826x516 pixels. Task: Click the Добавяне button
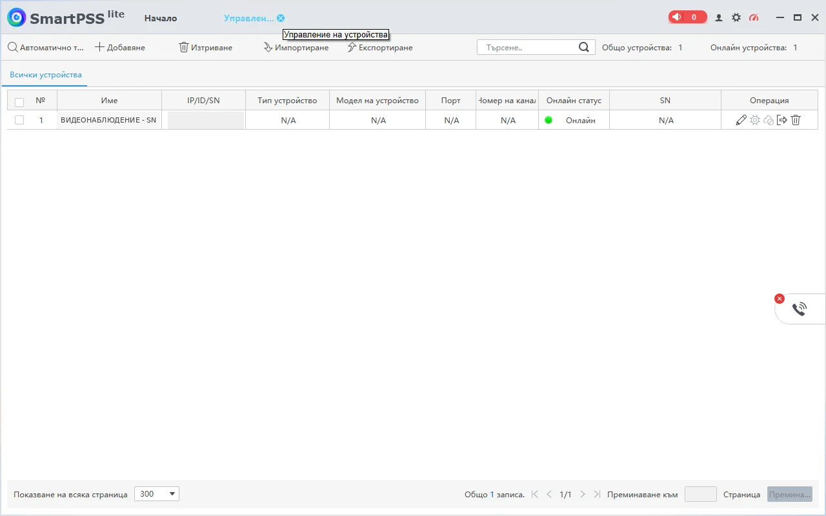[120, 47]
